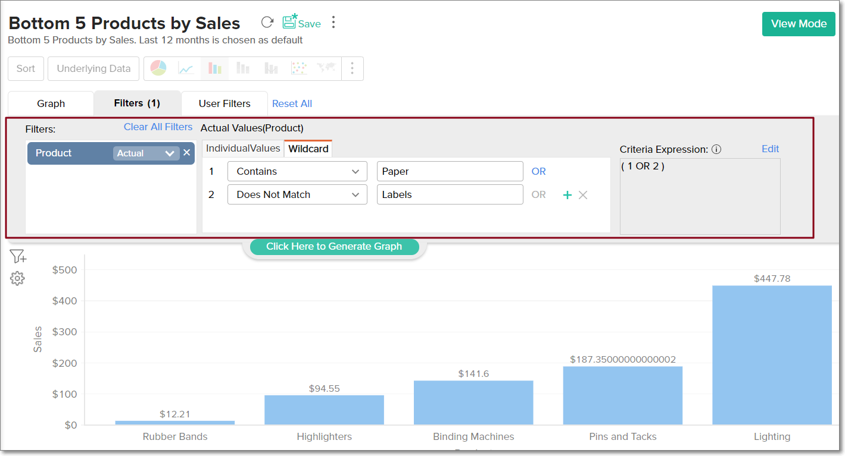This screenshot has width=845, height=456.
Task: Remove the Product filter
Action: point(187,153)
